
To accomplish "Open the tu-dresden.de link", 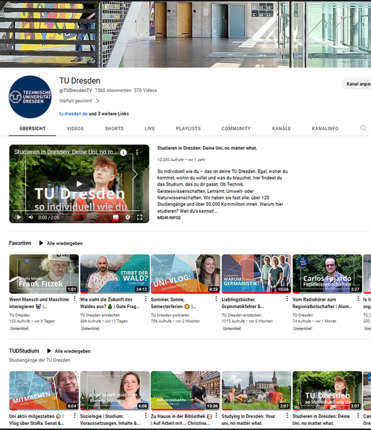I will coord(74,114).
